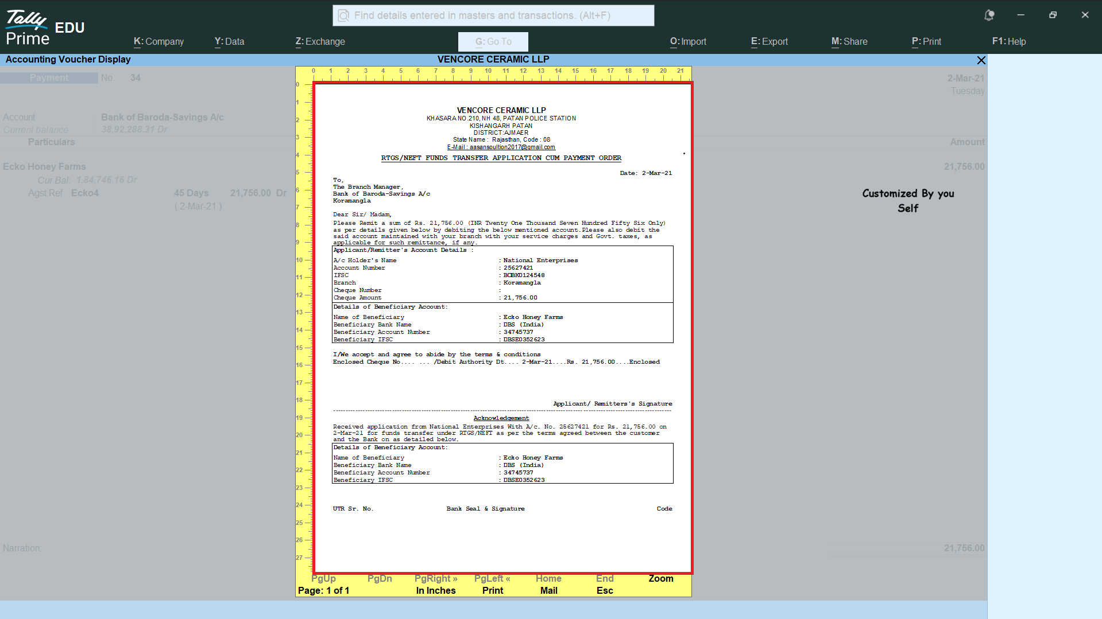Click Home Mail option
This screenshot has height=619, width=1102.
[x=548, y=585]
